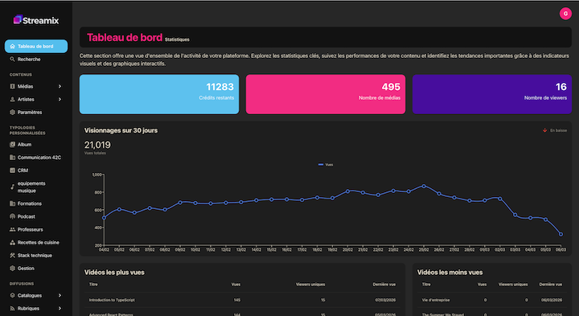Click the Catalogues icon
This screenshot has width=579, height=316.
pyautogui.click(x=13, y=295)
